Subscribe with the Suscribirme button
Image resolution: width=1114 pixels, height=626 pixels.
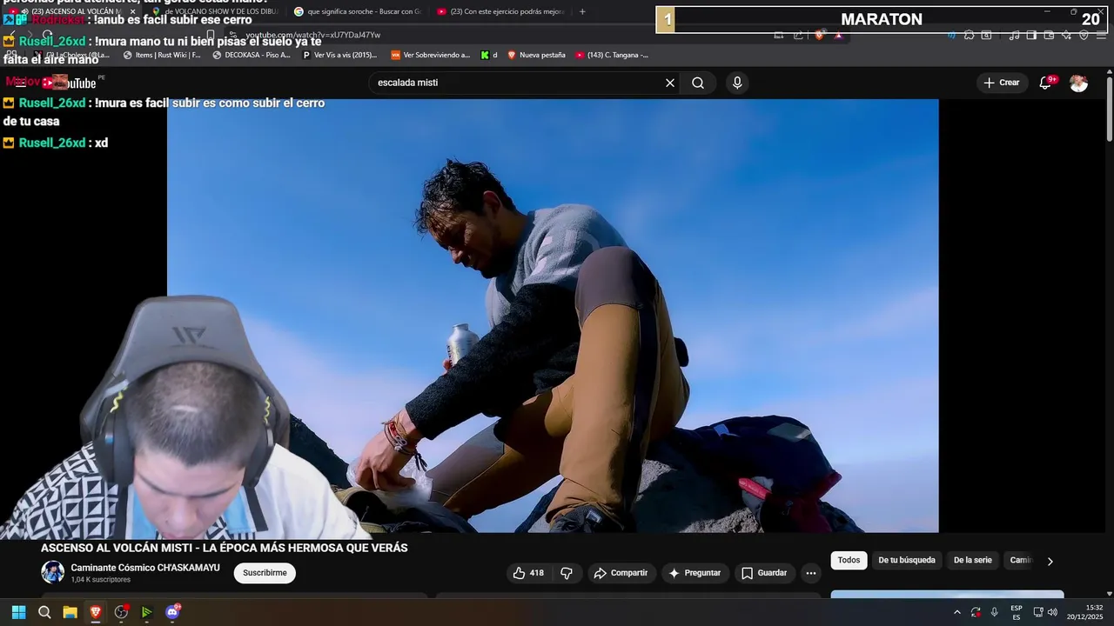point(265,573)
